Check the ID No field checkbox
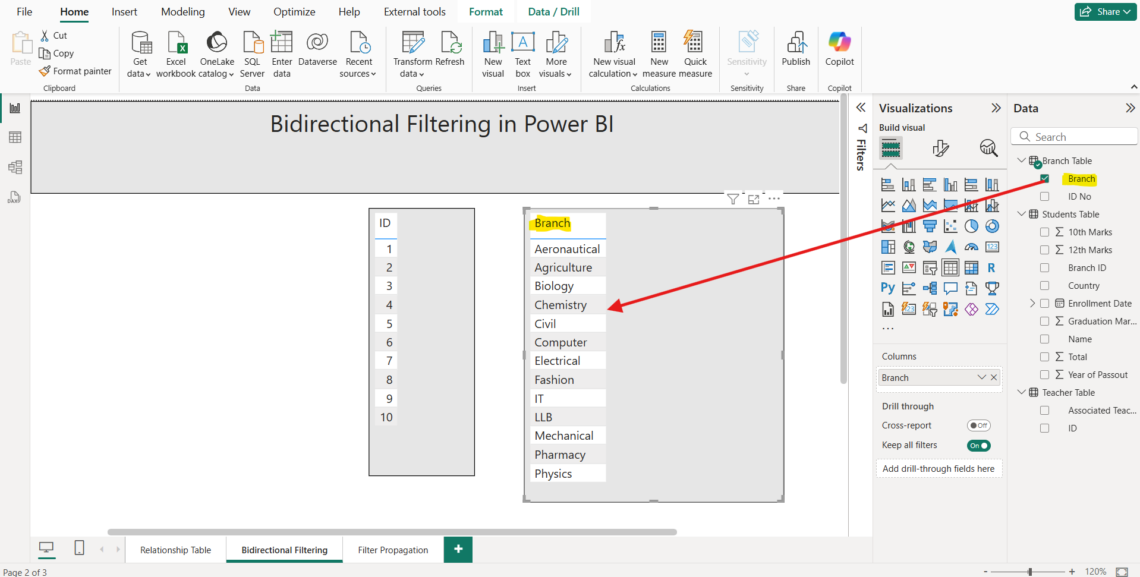1140x577 pixels. (1044, 196)
